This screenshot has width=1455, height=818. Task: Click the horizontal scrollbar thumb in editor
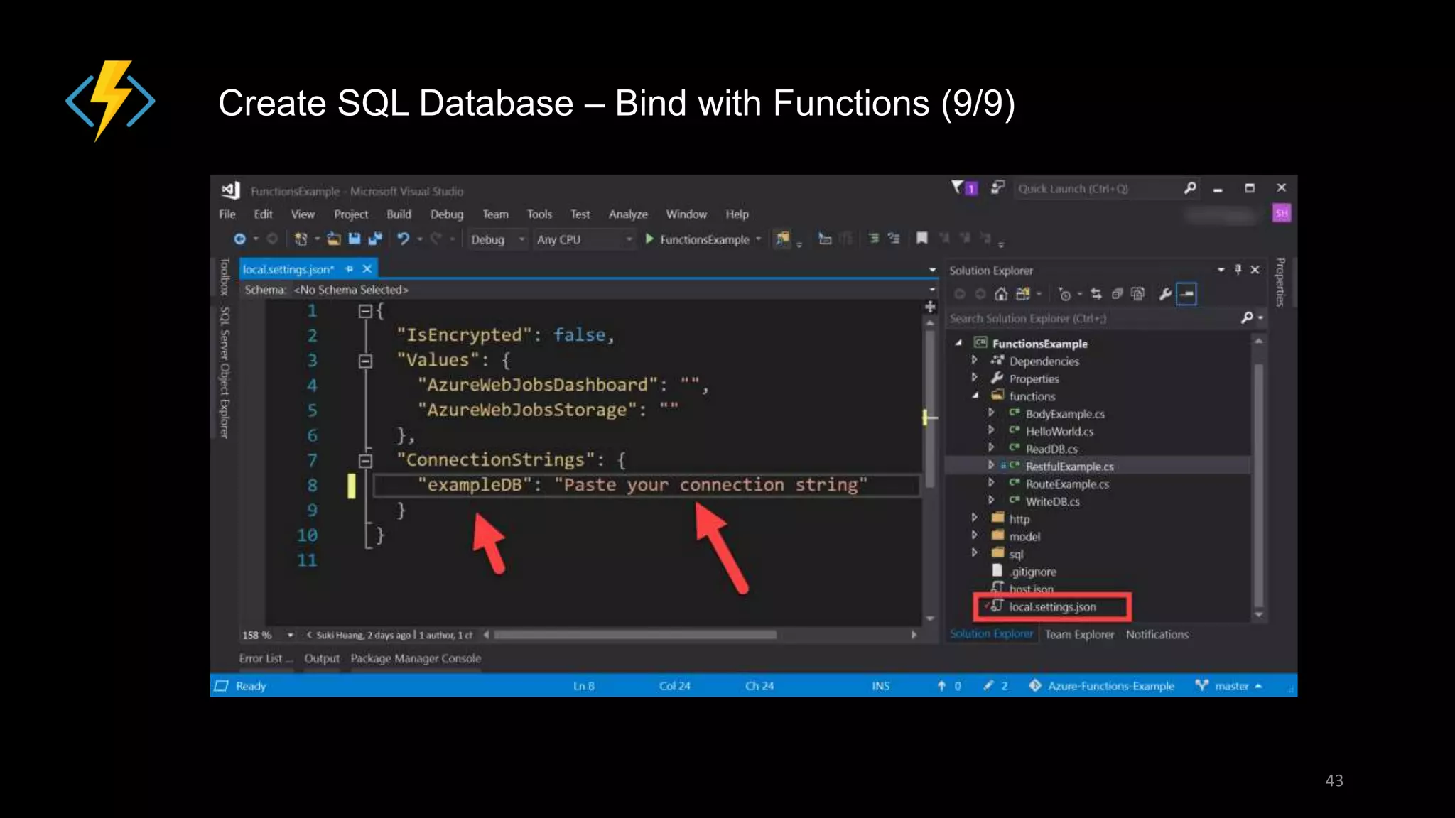[635, 635]
